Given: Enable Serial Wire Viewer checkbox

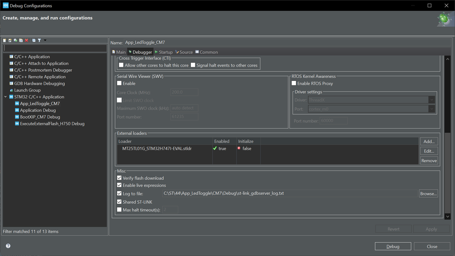Looking at the screenshot, I should point(119,83).
